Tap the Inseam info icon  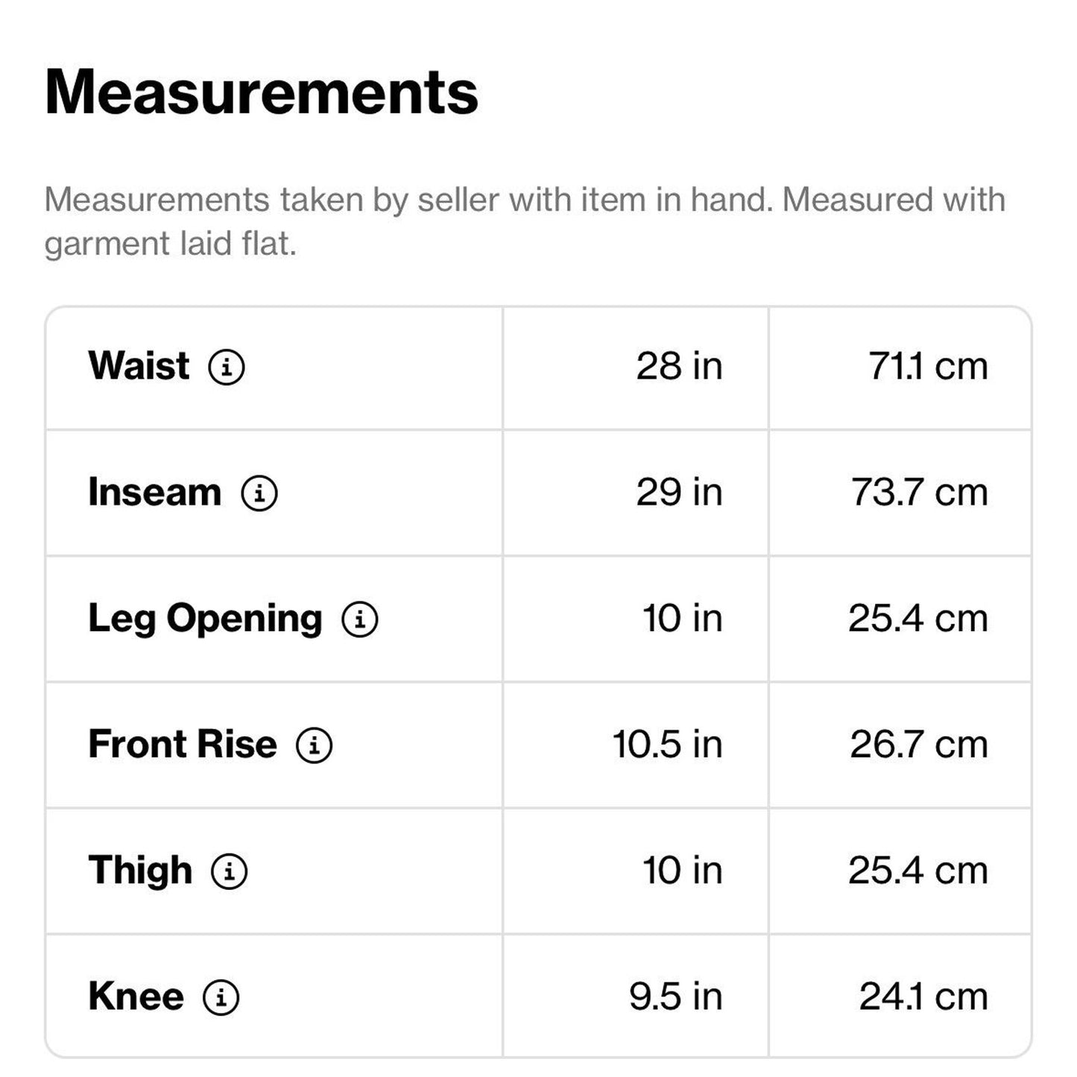click(259, 493)
